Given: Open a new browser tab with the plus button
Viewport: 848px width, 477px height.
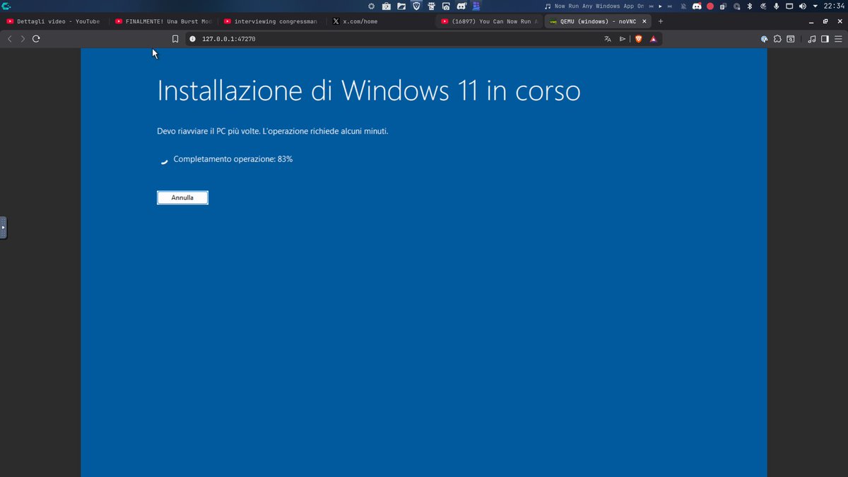Looking at the screenshot, I should pyautogui.click(x=660, y=21).
